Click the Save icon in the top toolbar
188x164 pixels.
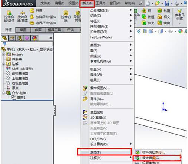(167, 3)
